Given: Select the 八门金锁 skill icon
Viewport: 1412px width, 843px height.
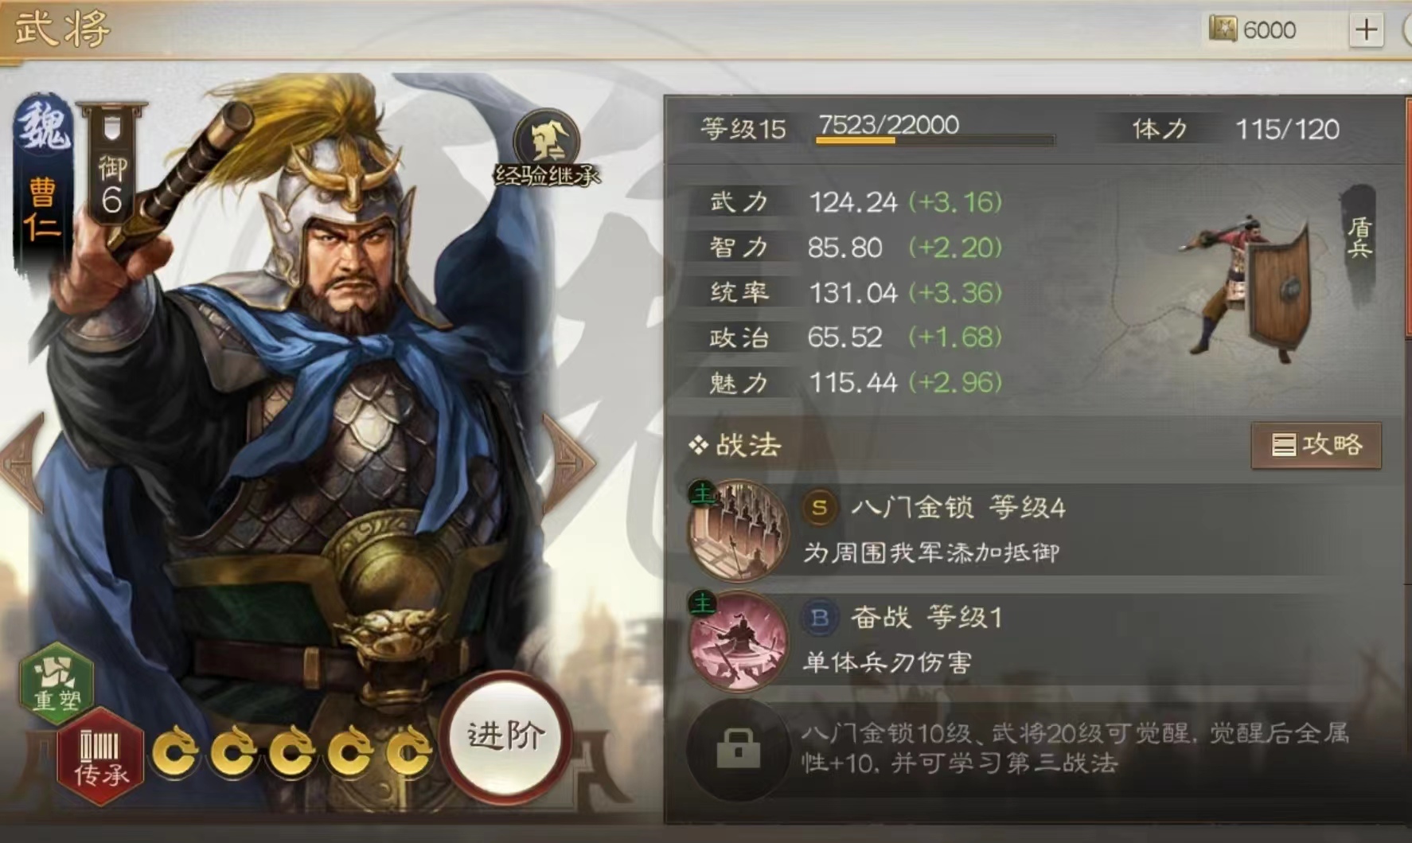Looking at the screenshot, I should point(738,530).
